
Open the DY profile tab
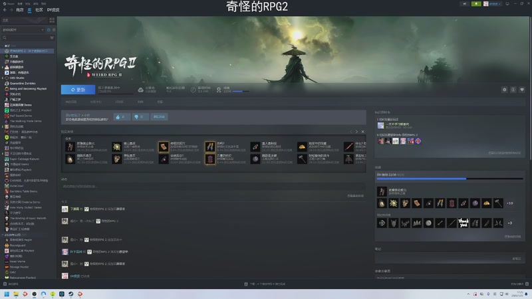coord(53,10)
